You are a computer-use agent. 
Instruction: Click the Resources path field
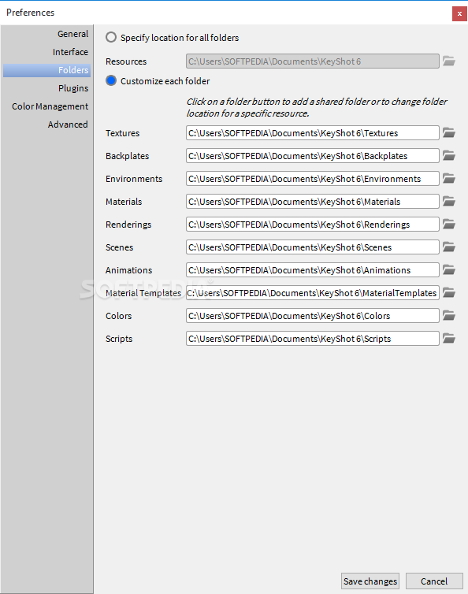pos(313,61)
